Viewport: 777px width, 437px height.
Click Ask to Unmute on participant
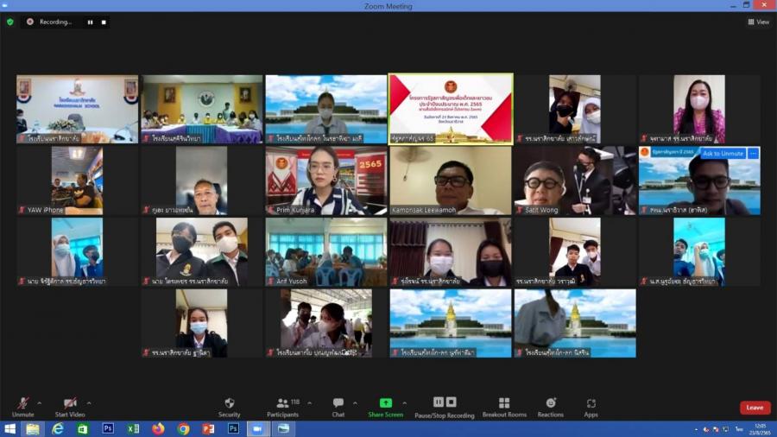pos(723,153)
